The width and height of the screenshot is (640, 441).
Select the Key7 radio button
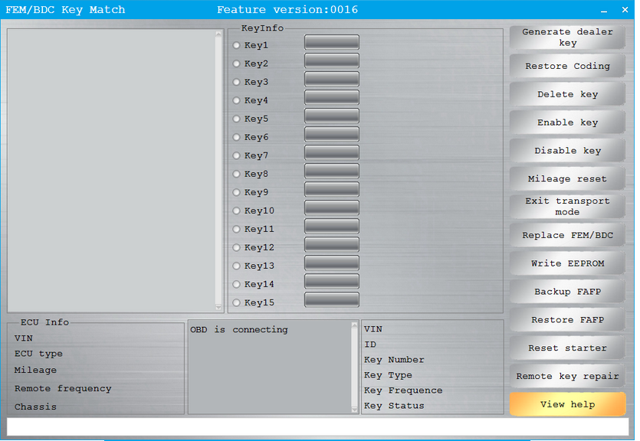(236, 155)
